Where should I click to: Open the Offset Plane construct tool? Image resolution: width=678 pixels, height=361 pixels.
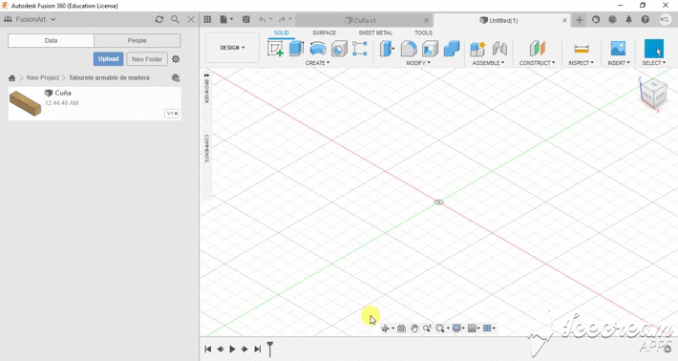(537, 49)
